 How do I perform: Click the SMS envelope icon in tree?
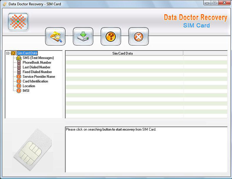pos(19,58)
